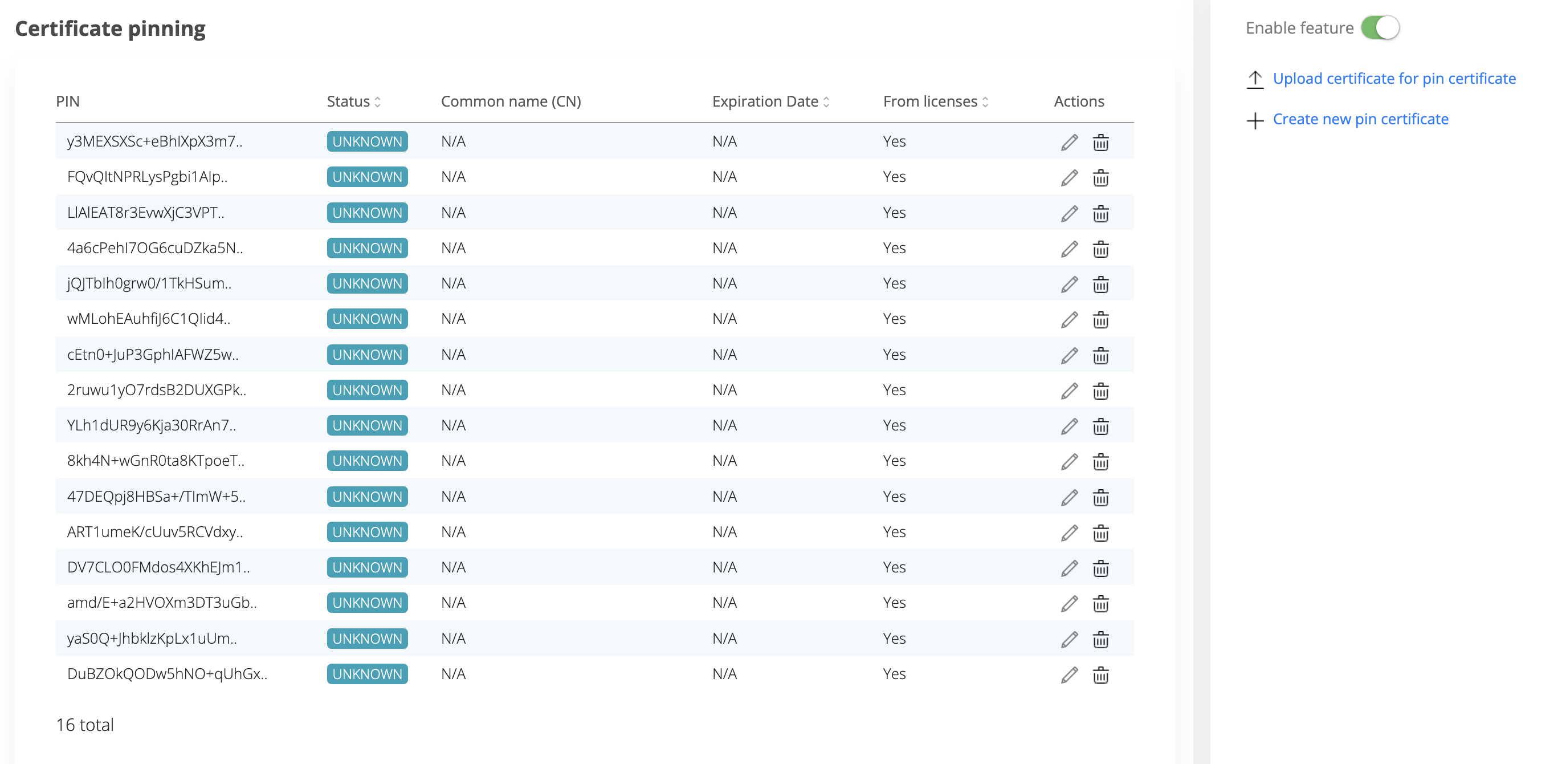Click UNKNOWN status badge for 2ruwu1yO7rdsB2DUXGPk

pyautogui.click(x=367, y=390)
